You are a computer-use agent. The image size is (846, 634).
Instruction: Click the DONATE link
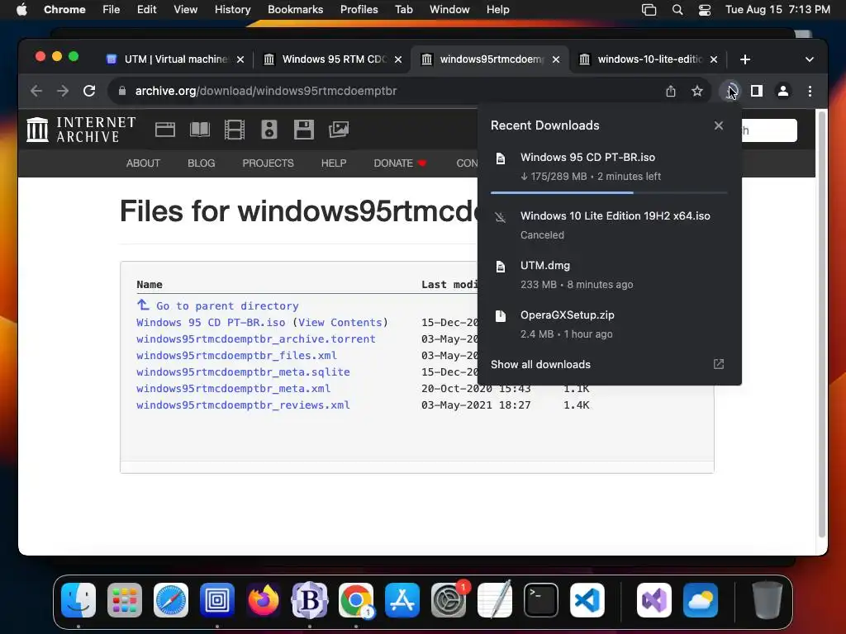[400, 163]
